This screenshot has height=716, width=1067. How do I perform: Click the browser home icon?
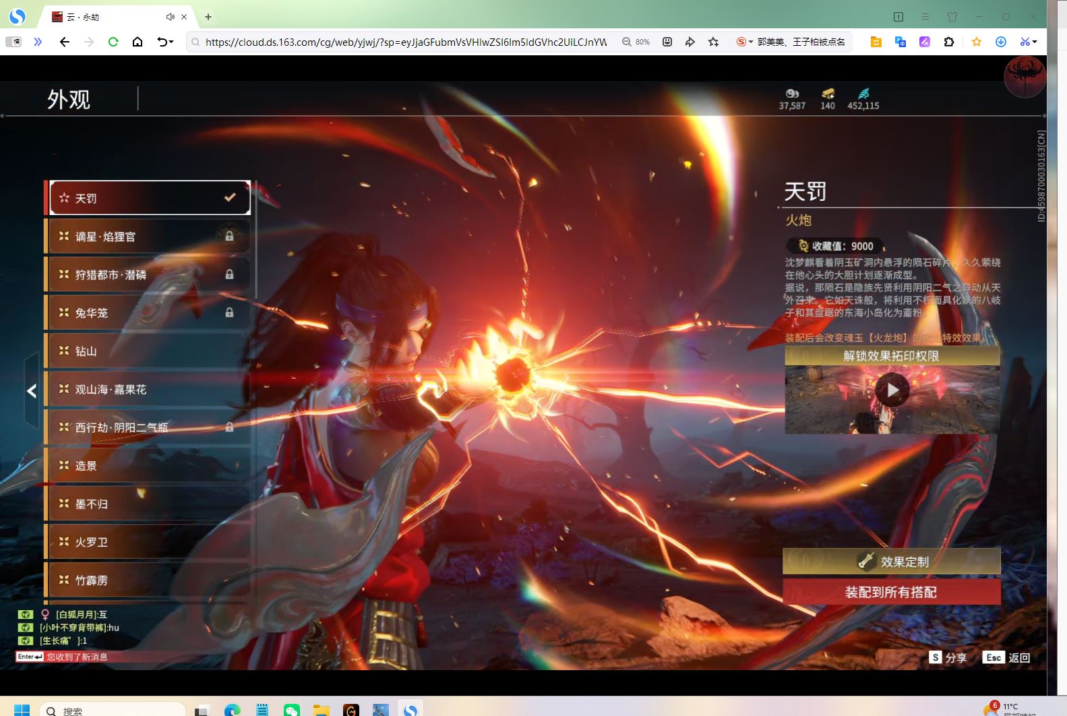(138, 42)
